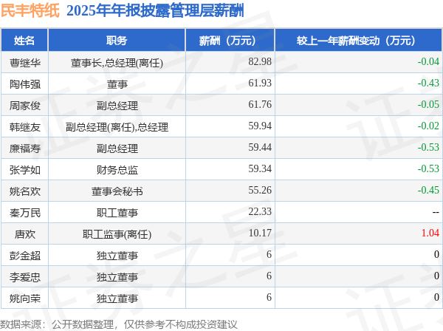443x331 pixels.
Task: Click the 周家俊 row name
Action: (25, 106)
